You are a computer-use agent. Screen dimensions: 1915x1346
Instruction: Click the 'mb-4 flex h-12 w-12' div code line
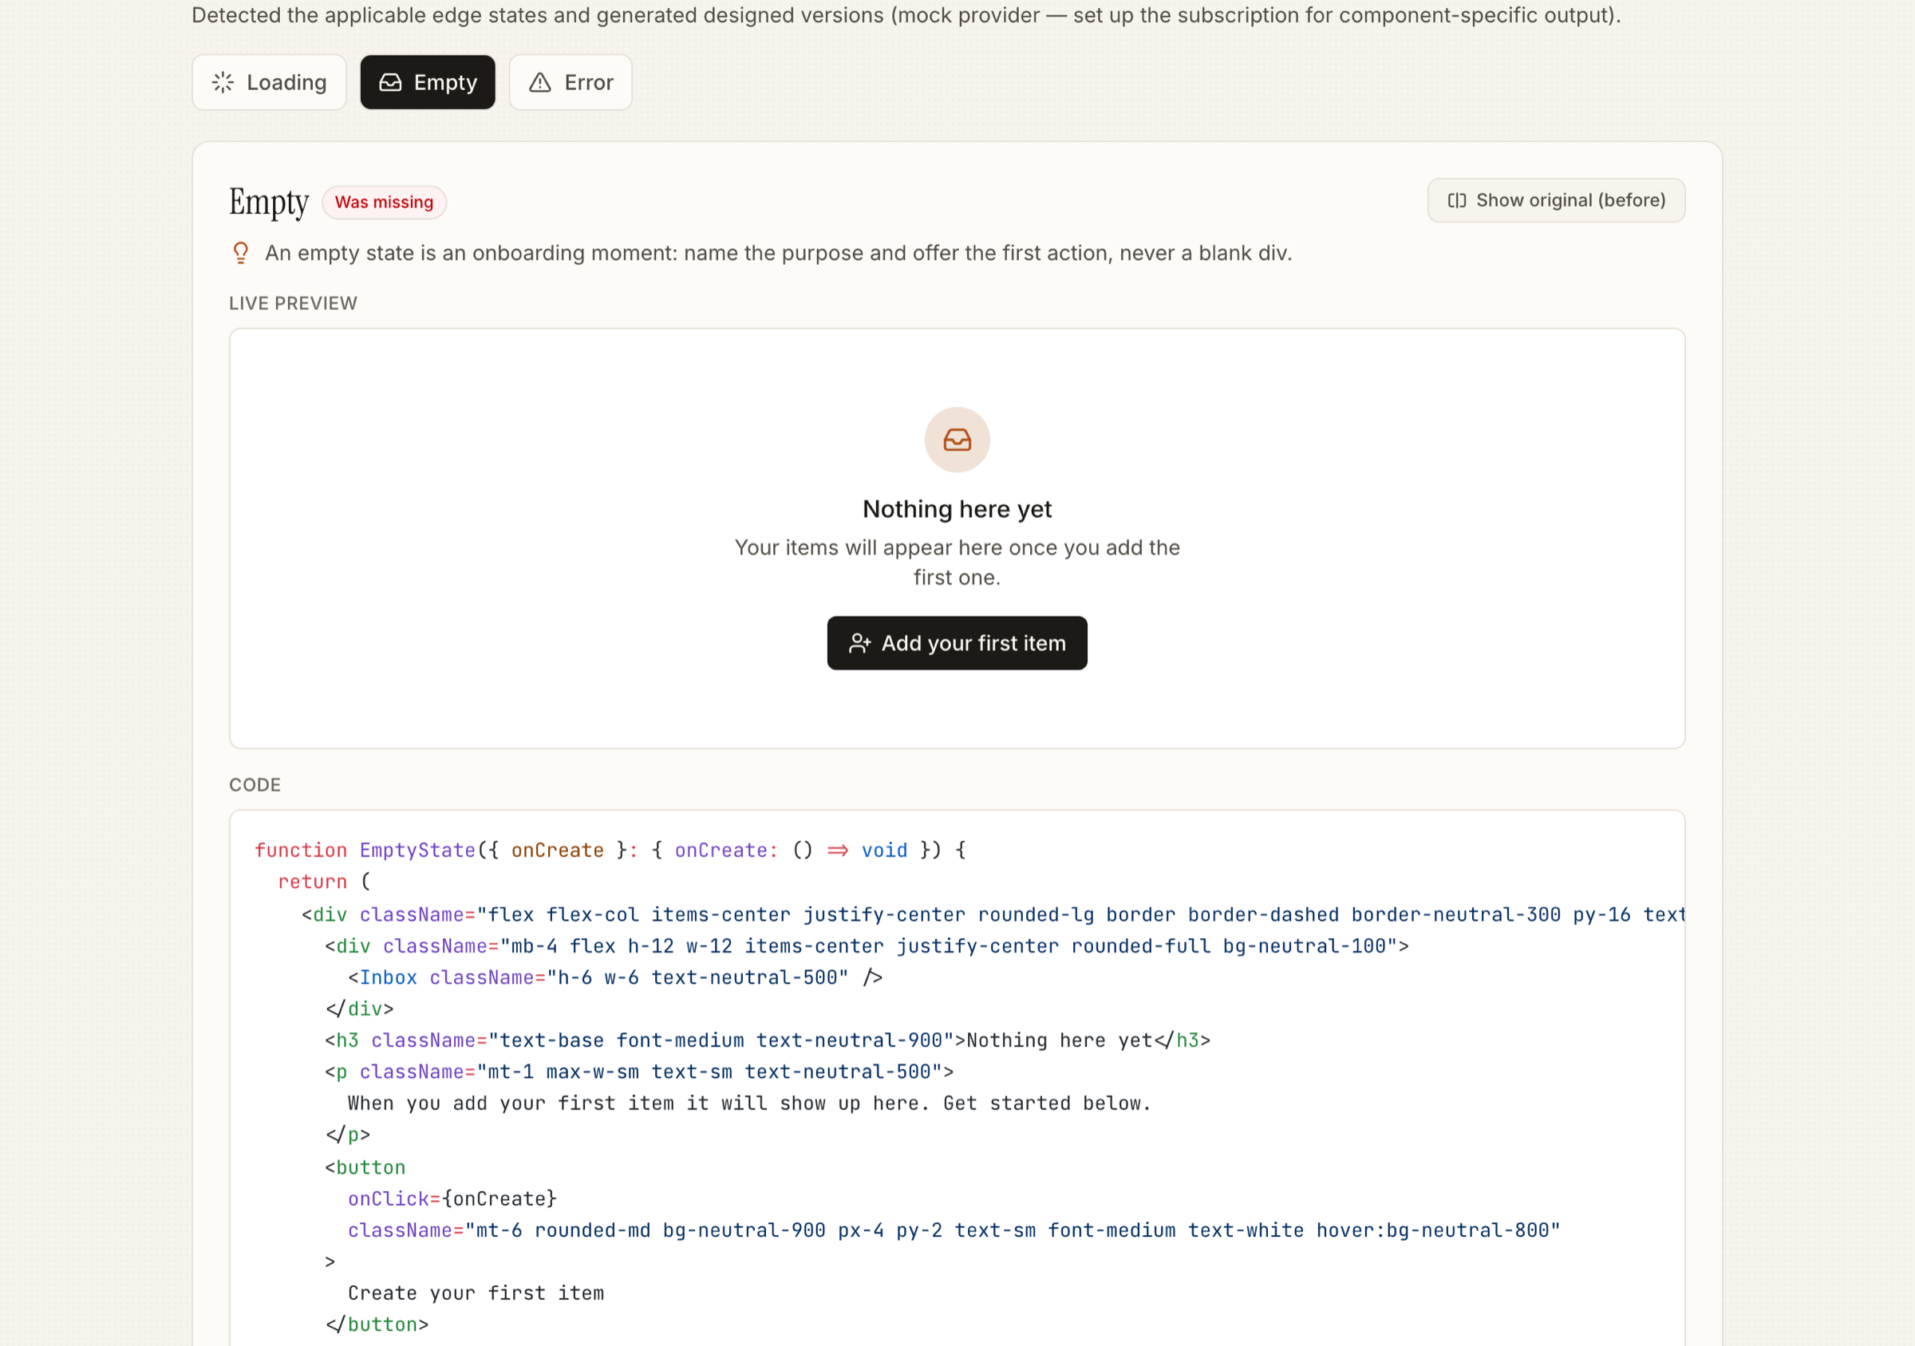tap(867, 945)
